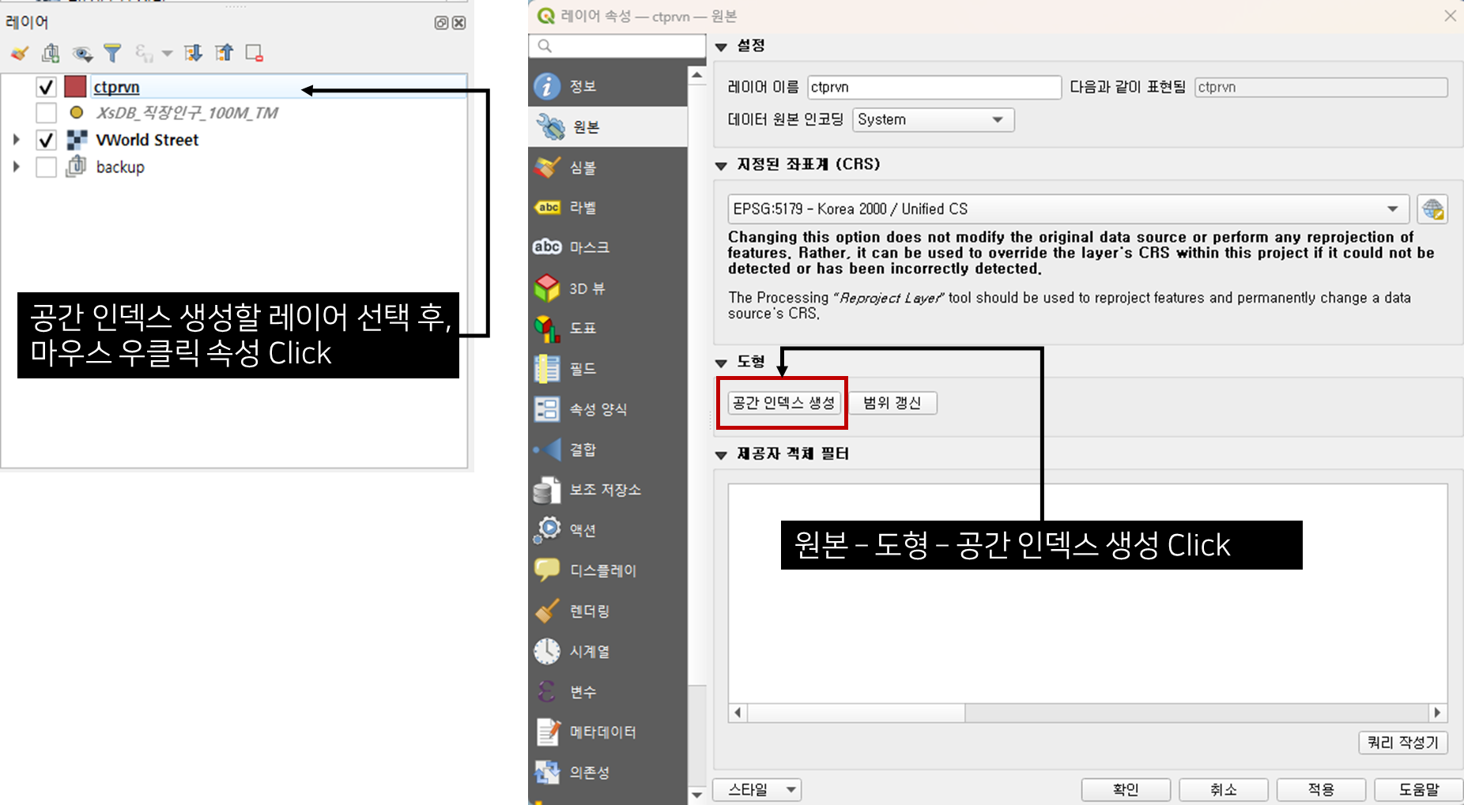Open the 디스플레이 page
The width and height of the screenshot is (1464, 805).
coord(607,570)
